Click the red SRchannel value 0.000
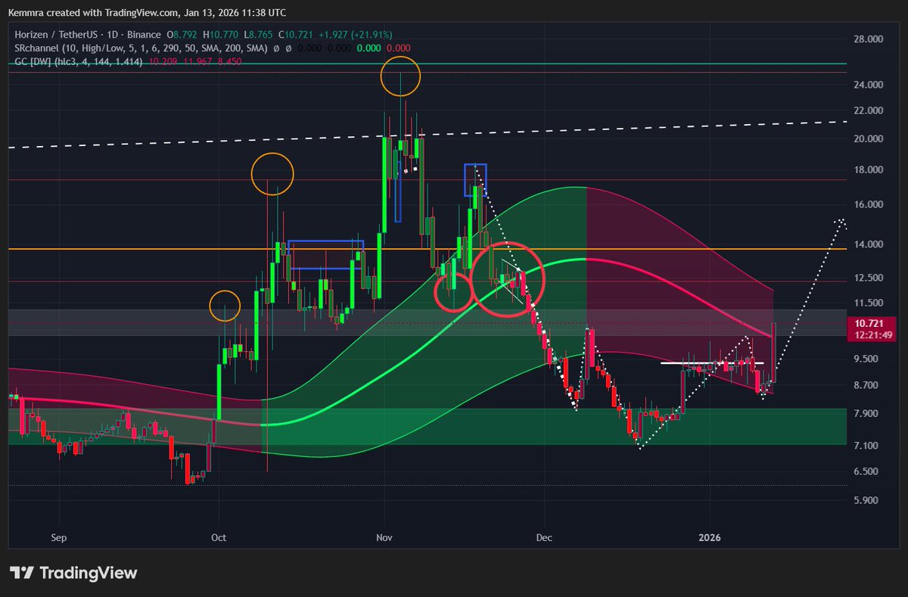 click(398, 48)
